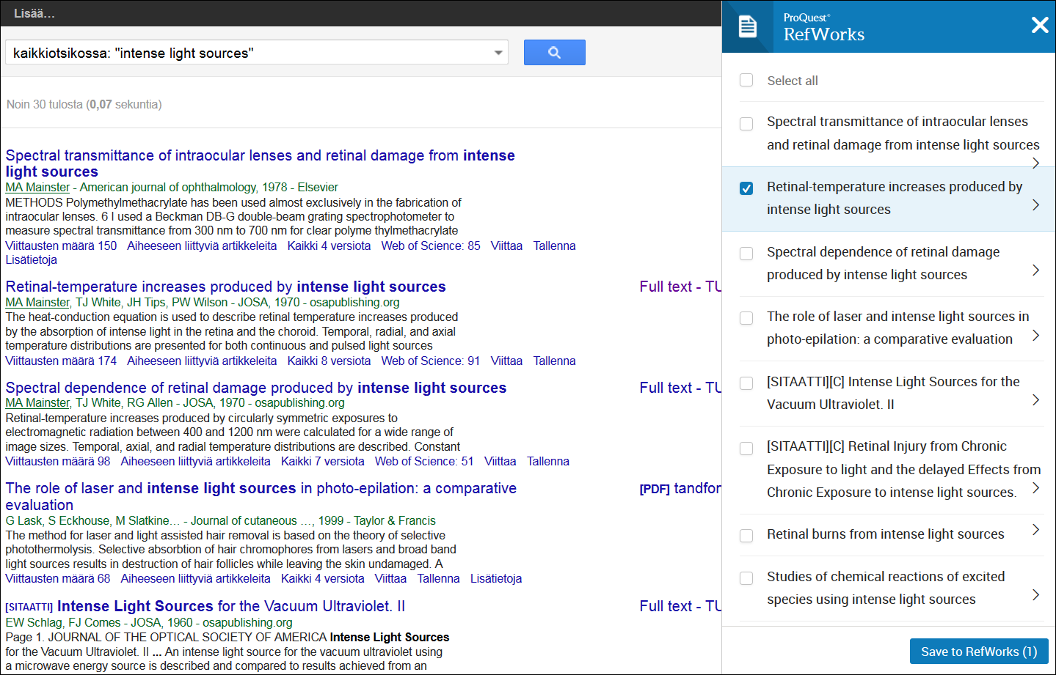
Task: Click 'Retinal burns from intense light sources' RefWorks entry text
Action: tap(886, 534)
